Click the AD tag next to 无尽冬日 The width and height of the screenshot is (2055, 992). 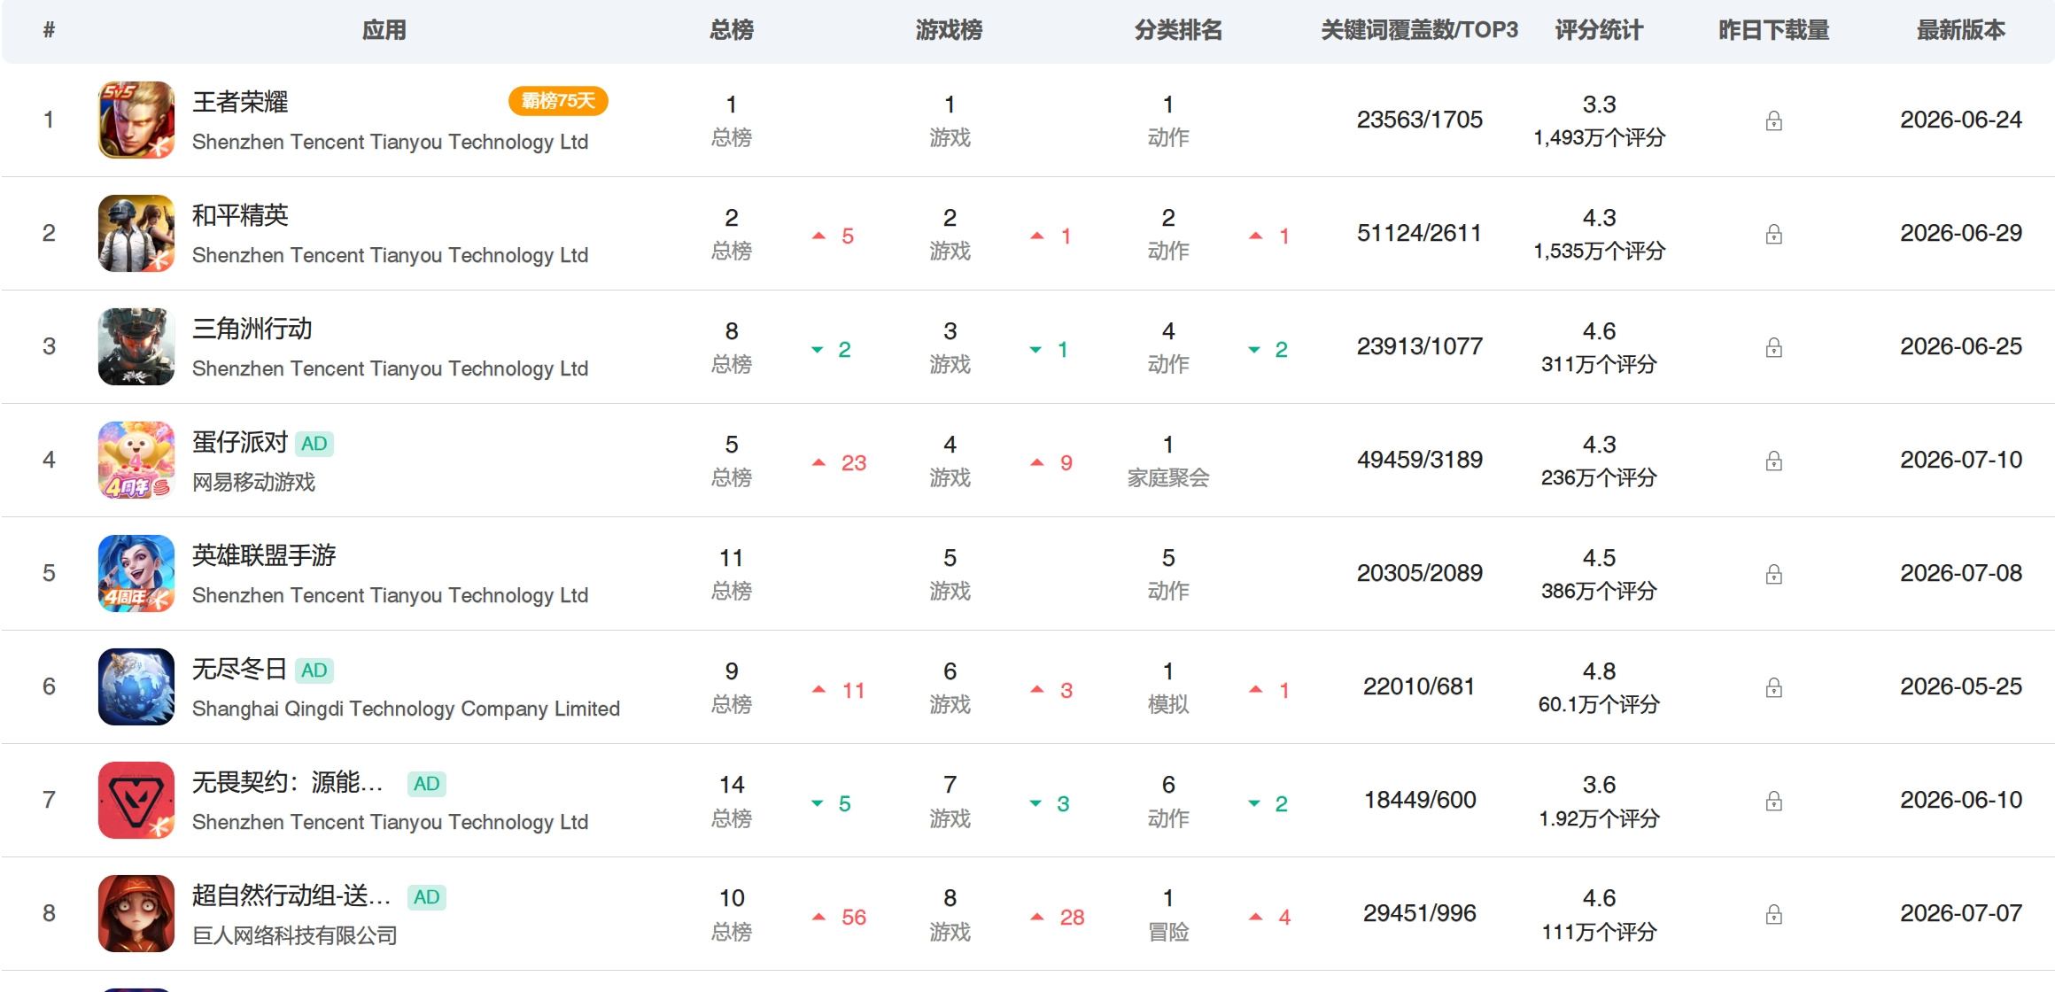(x=314, y=670)
